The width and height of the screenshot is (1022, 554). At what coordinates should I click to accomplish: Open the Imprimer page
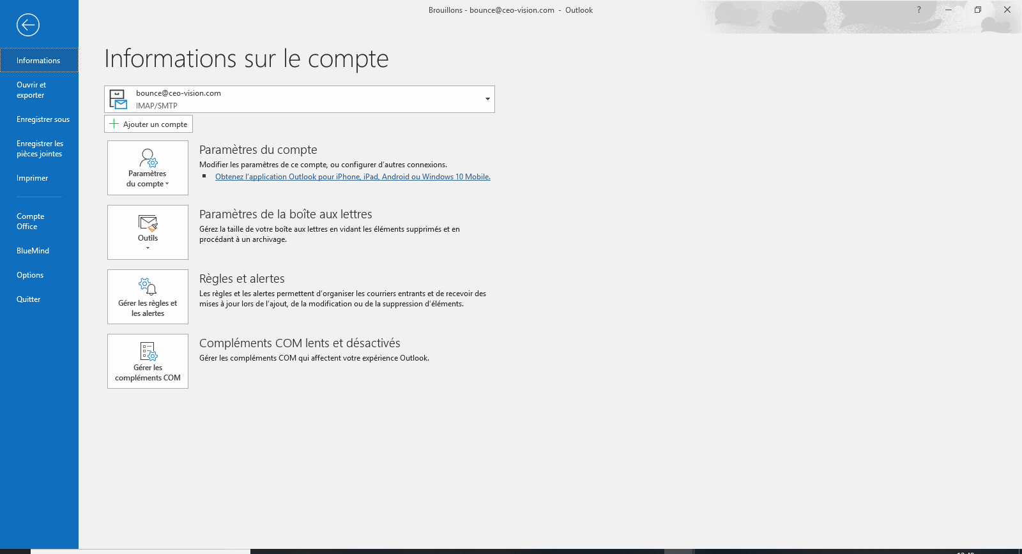[32, 178]
